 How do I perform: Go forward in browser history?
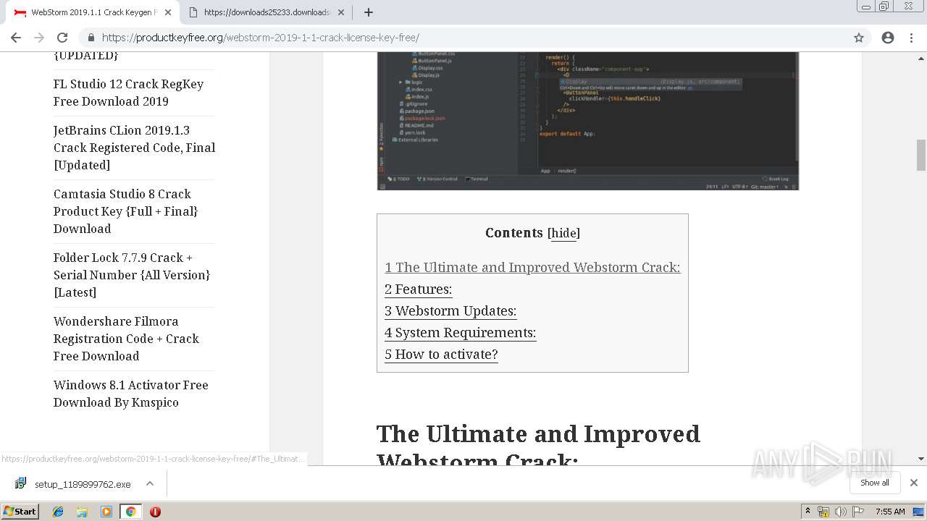[39, 38]
